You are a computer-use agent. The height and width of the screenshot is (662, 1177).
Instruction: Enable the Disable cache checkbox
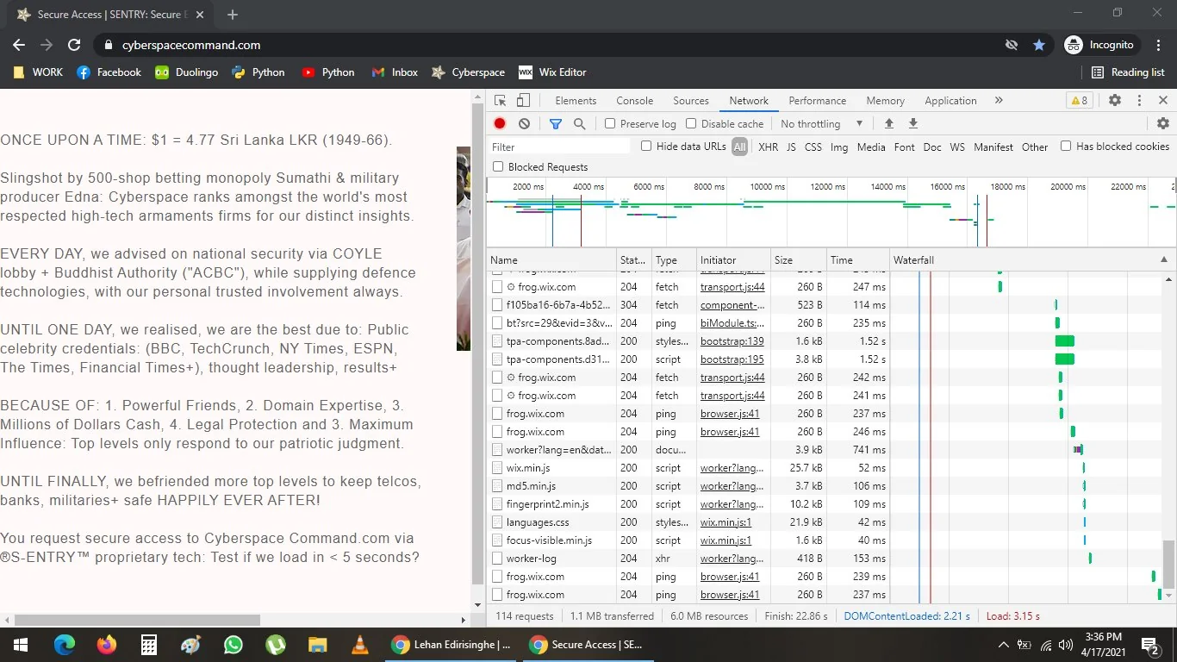(x=691, y=124)
